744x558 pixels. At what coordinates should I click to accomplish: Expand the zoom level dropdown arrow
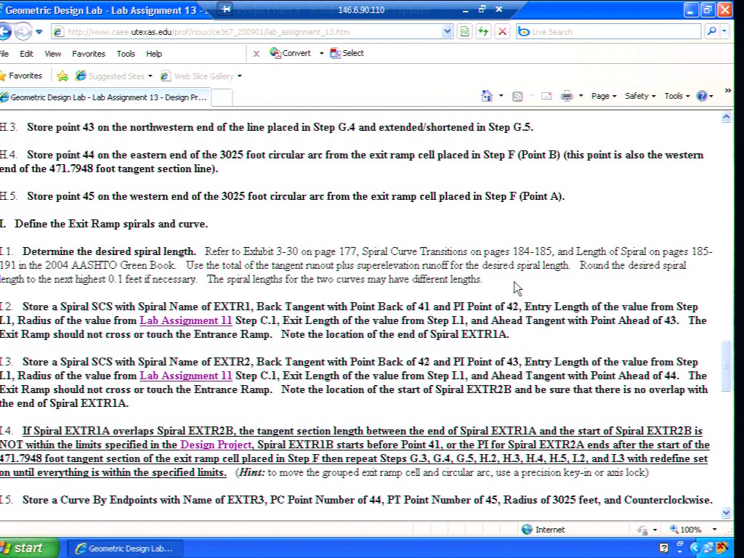pos(714,530)
